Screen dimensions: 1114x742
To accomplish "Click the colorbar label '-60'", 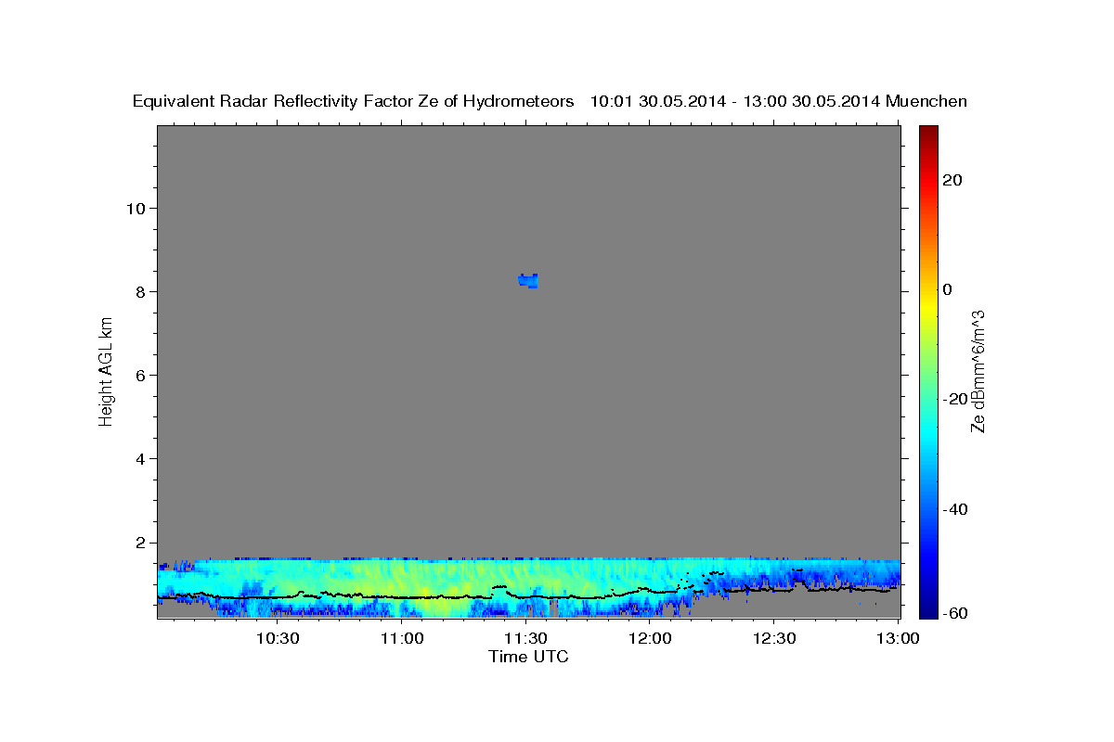I will (955, 613).
